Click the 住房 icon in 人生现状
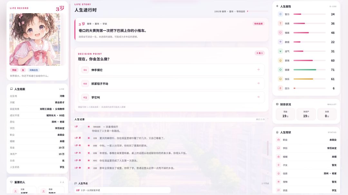The height and width of the screenshot is (195, 348). click(278, 173)
